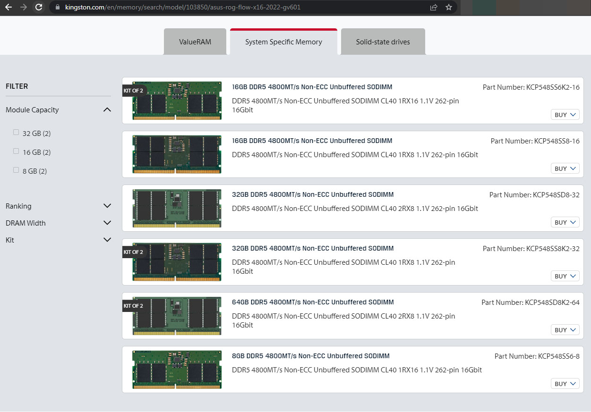Switch to the ValueRAM tab
The width and height of the screenshot is (591, 412).
(x=195, y=42)
